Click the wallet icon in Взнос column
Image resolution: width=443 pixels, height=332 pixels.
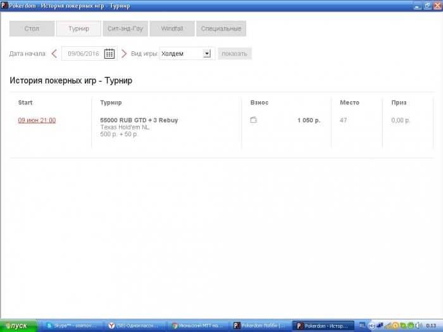tap(253, 120)
